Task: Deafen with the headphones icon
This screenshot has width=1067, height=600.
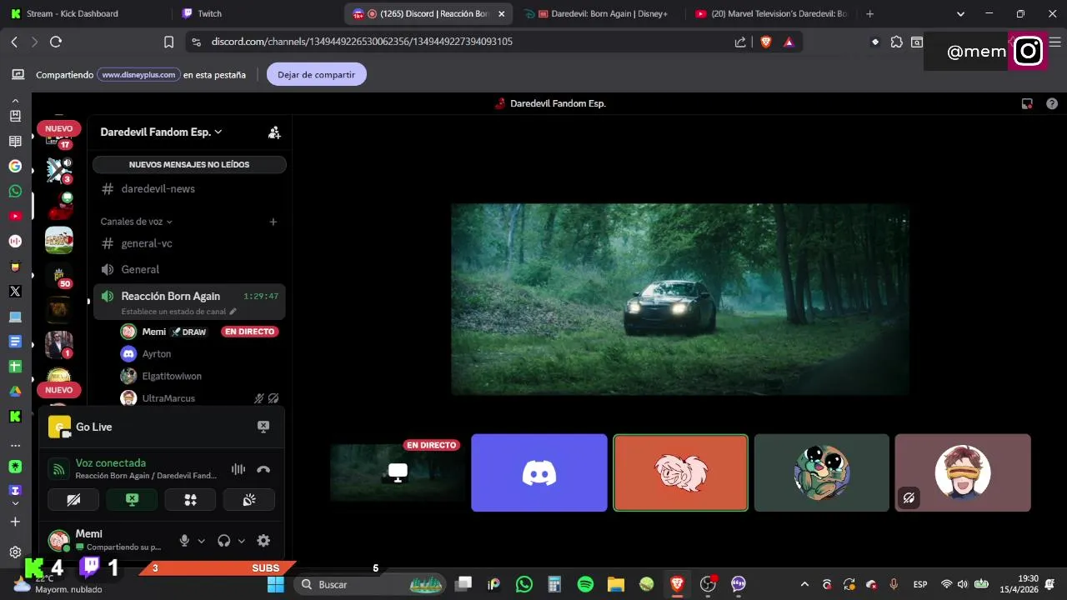Action: point(223,541)
